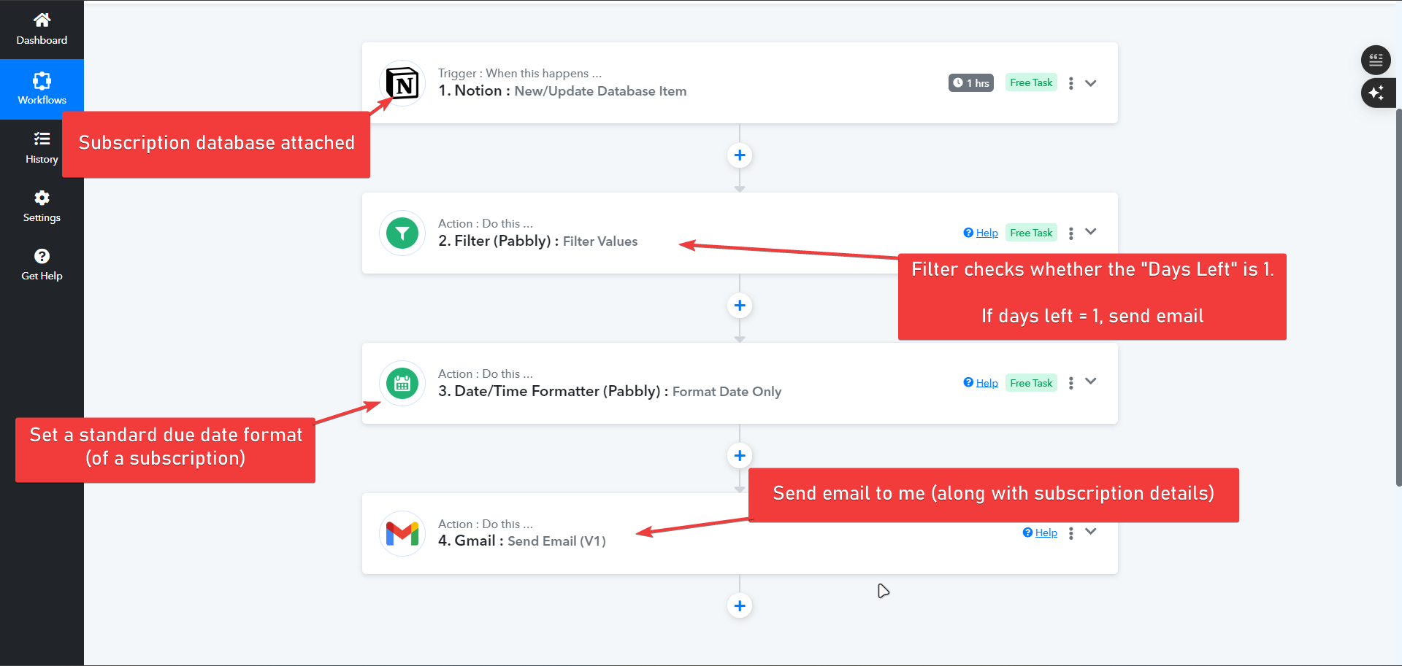This screenshot has height=666, width=1402.
Task: Click the 1 hrs polling time badge
Action: point(971,83)
